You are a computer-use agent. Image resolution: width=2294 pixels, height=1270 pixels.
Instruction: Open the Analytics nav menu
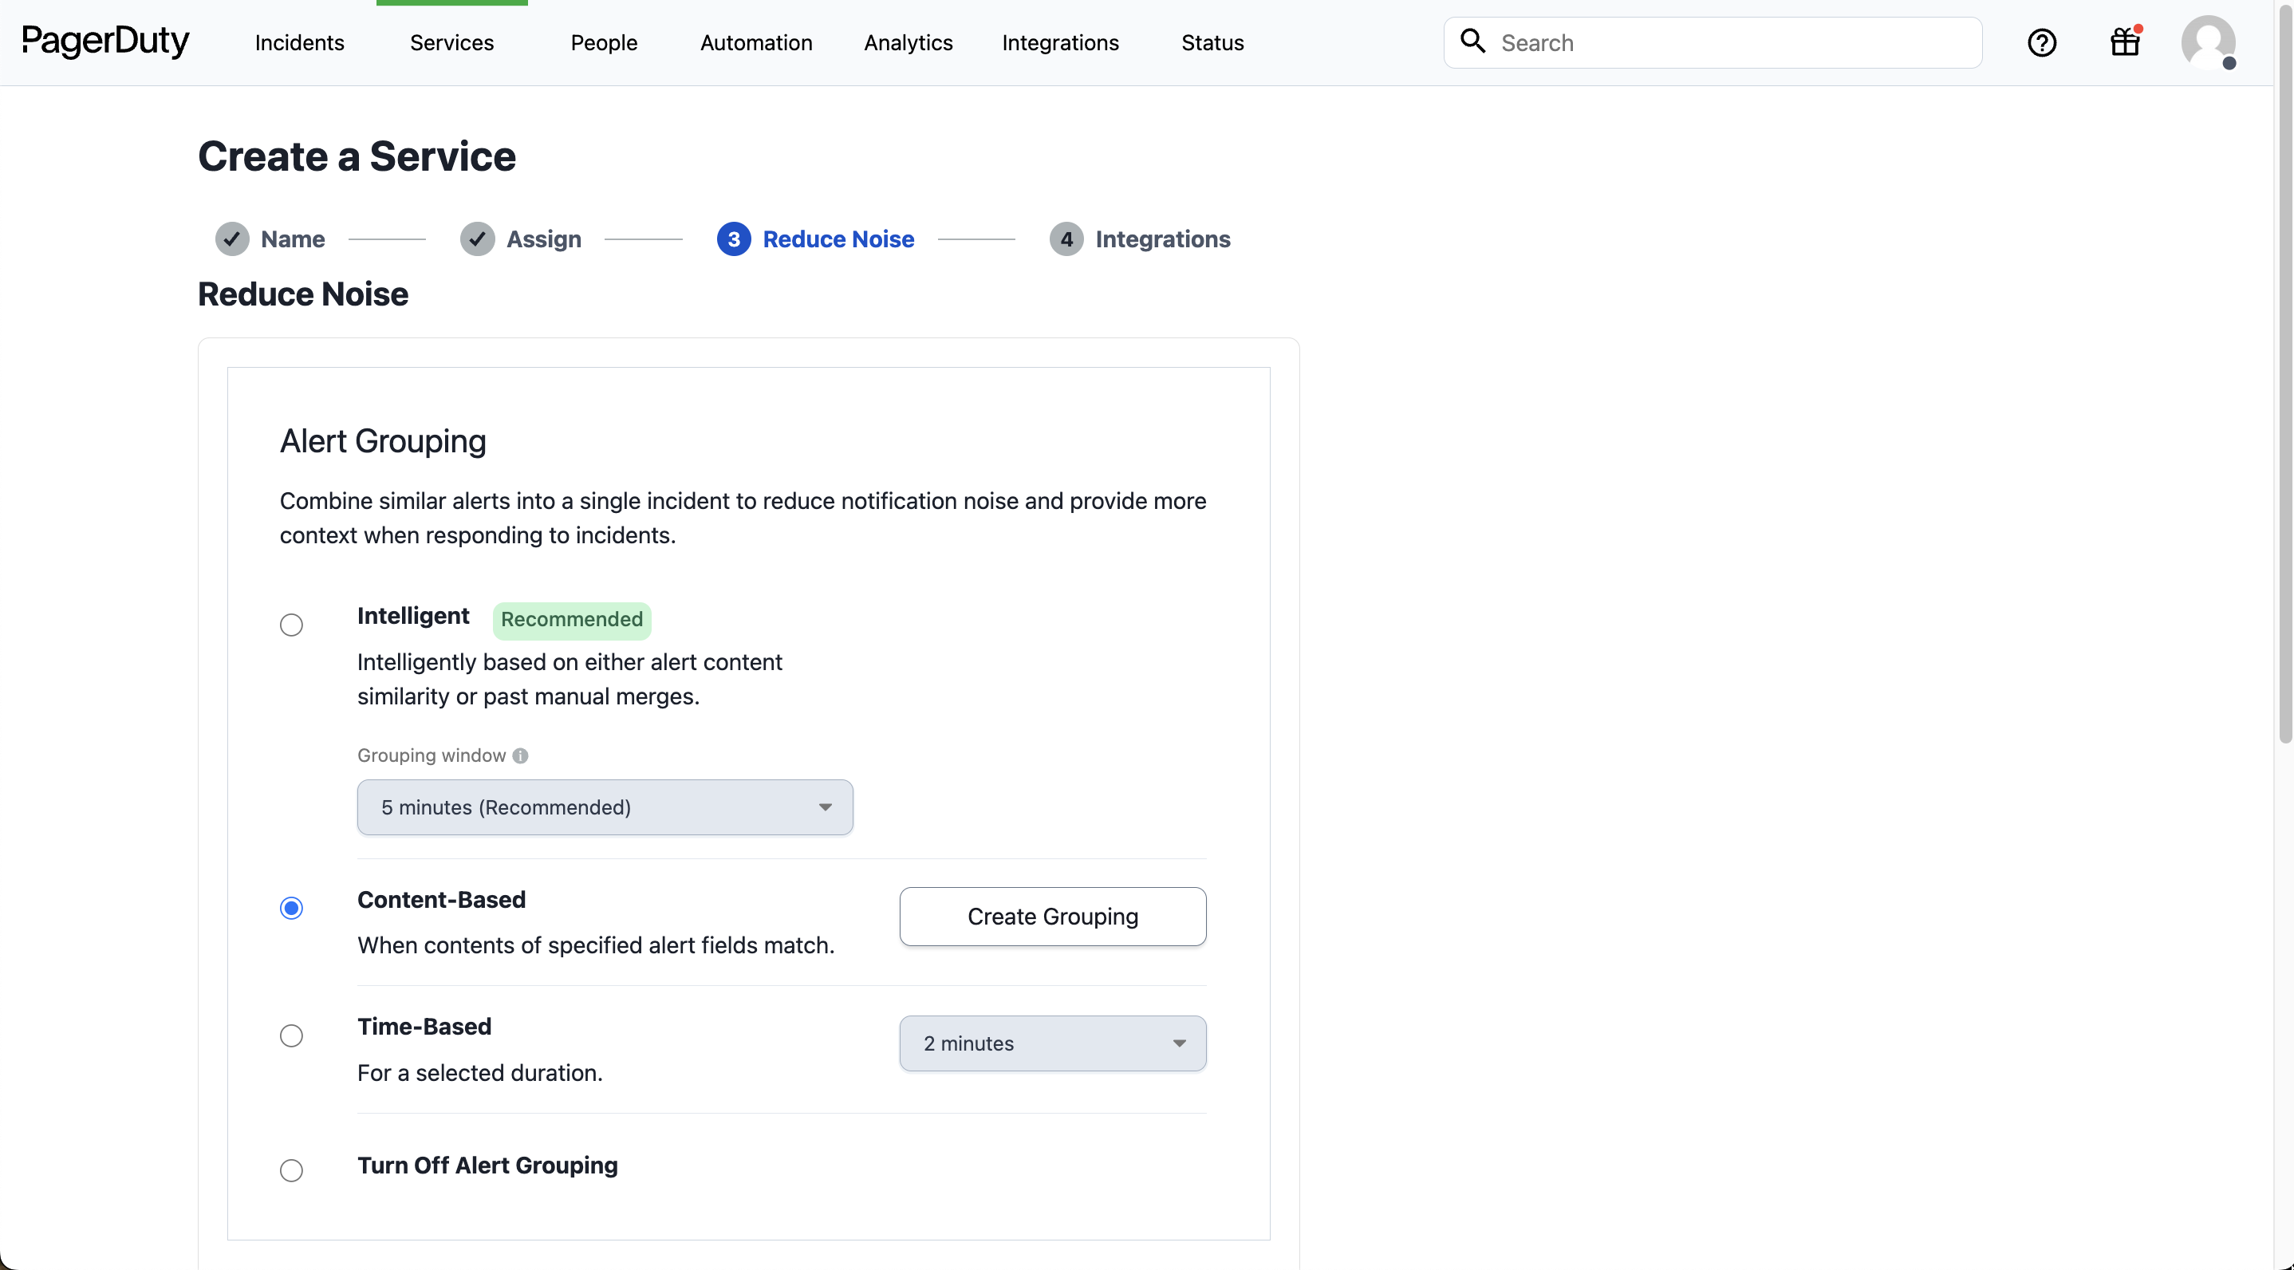(x=908, y=43)
